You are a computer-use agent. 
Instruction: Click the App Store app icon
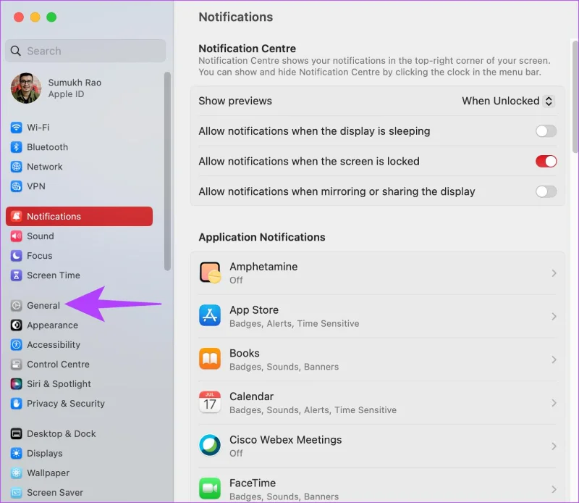[210, 315]
